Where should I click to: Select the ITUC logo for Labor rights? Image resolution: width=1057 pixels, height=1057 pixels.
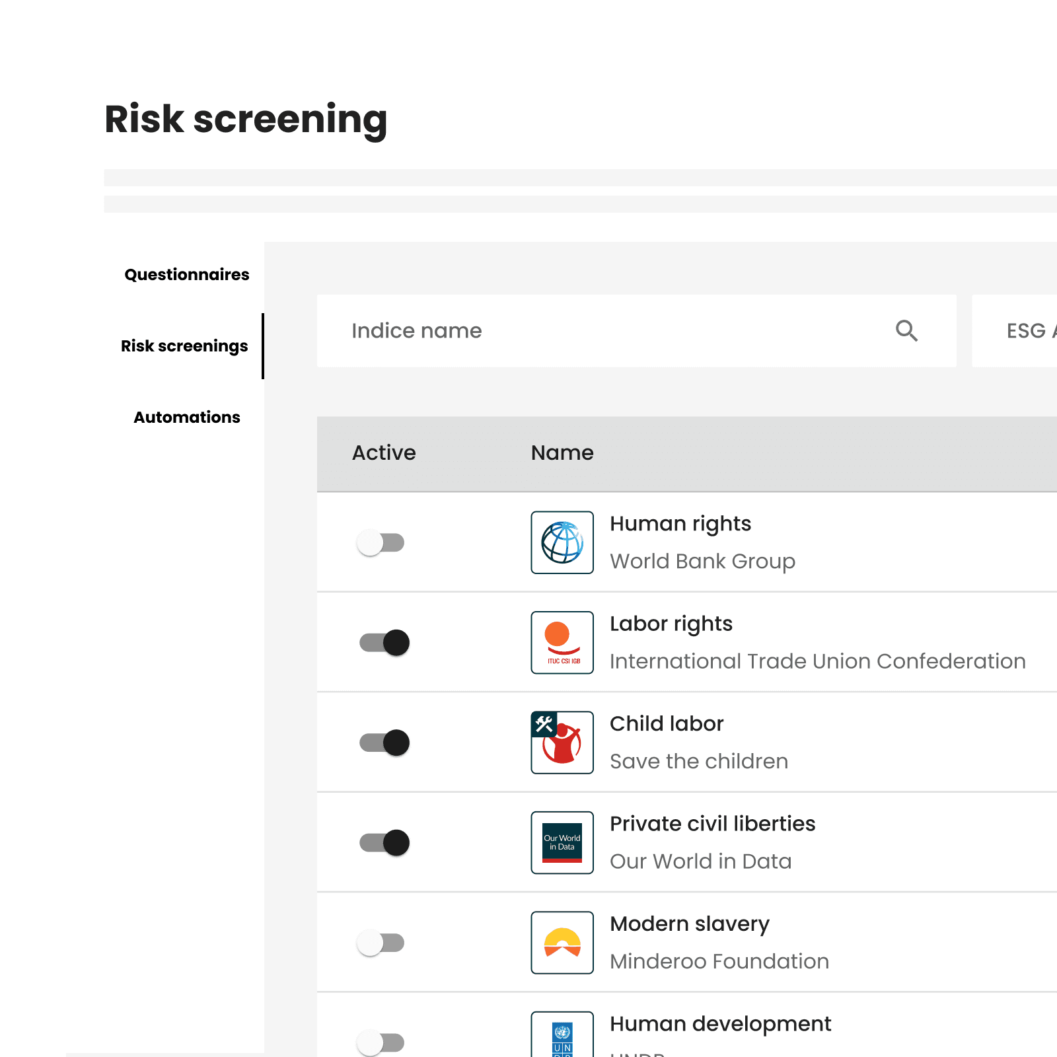coord(562,643)
